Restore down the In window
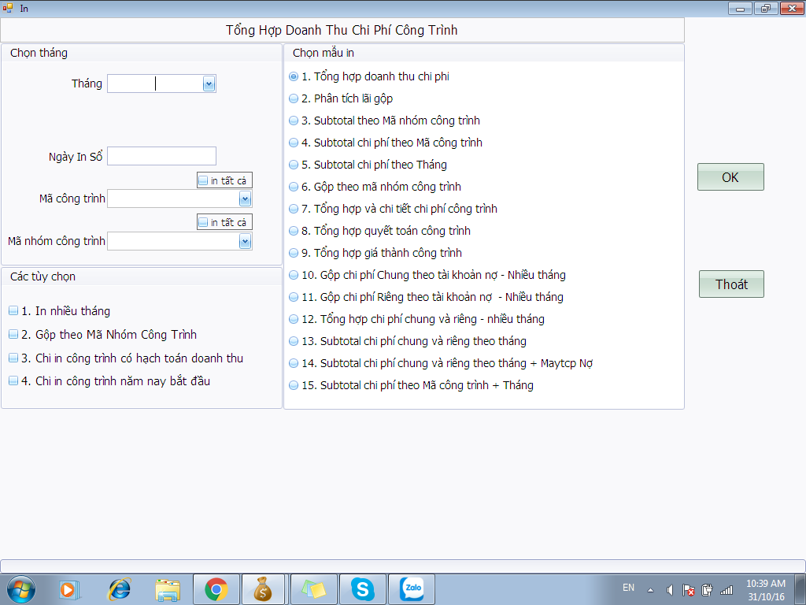Viewport: 806px width, 605px height. click(x=766, y=8)
